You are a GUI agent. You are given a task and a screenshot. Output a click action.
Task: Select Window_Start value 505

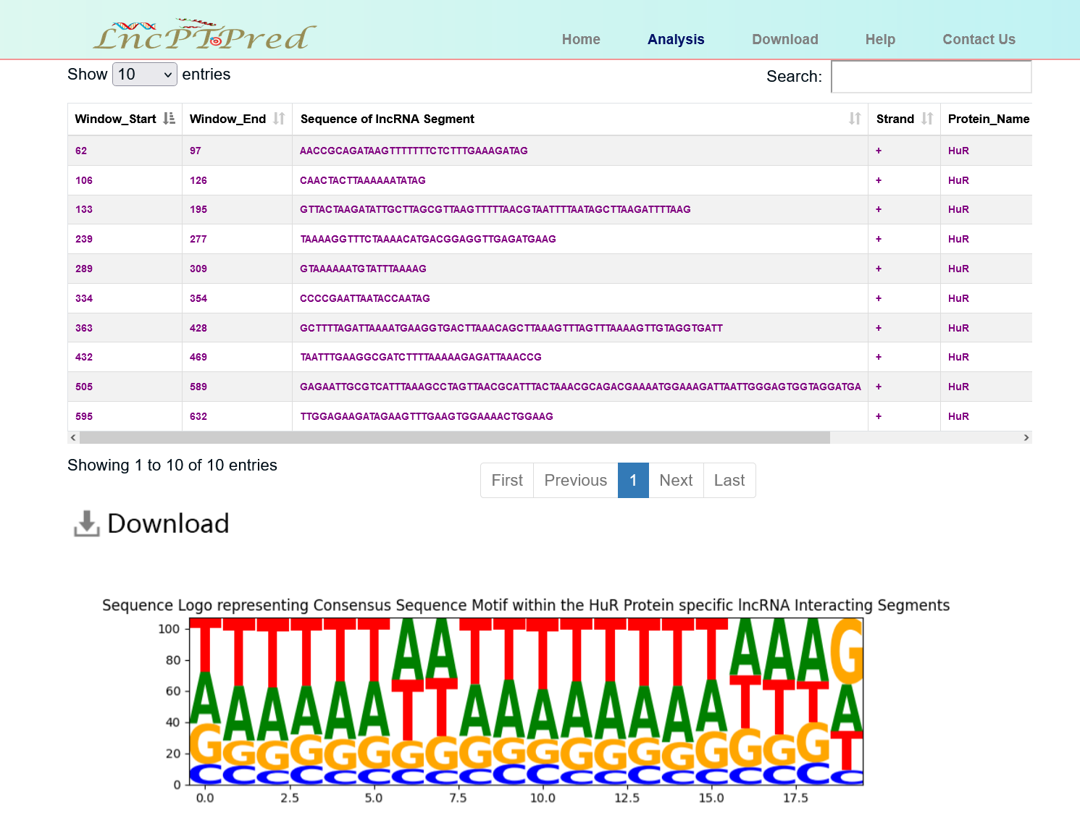click(x=84, y=387)
